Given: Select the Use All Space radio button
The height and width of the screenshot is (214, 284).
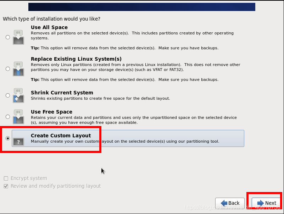Looking at the screenshot, I should click(x=7, y=37).
